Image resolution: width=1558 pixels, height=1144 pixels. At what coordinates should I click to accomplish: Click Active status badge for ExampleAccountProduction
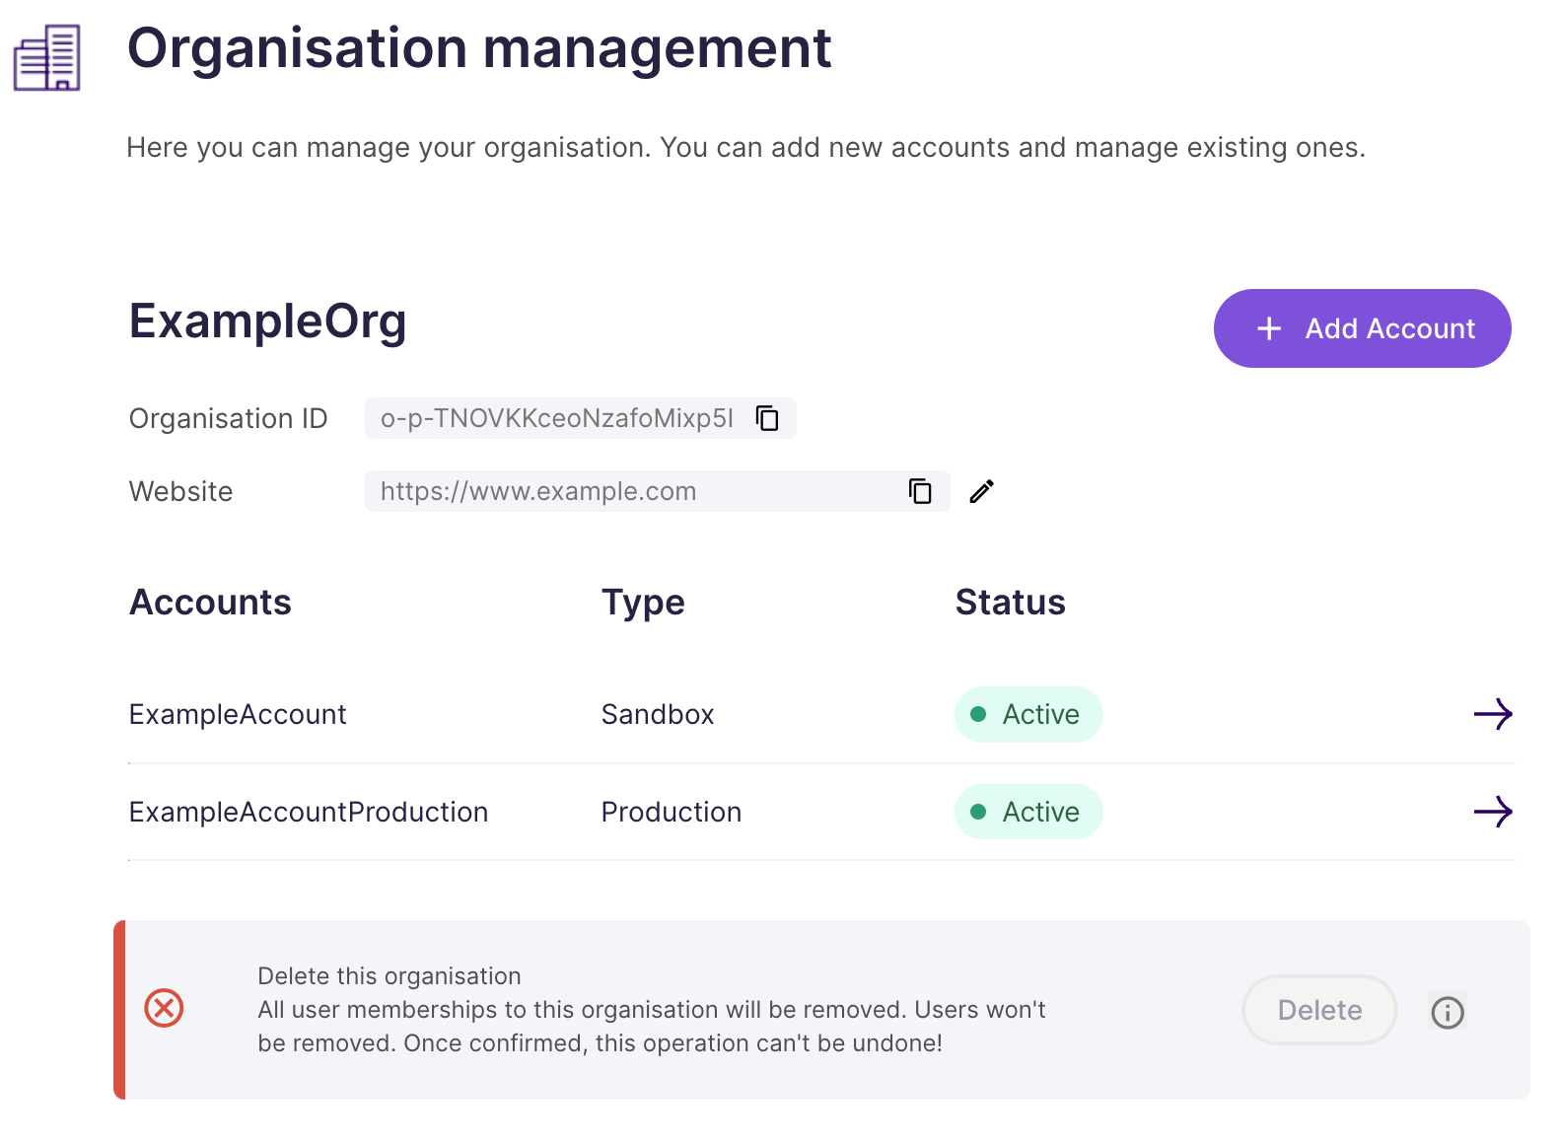coord(1028,812)
